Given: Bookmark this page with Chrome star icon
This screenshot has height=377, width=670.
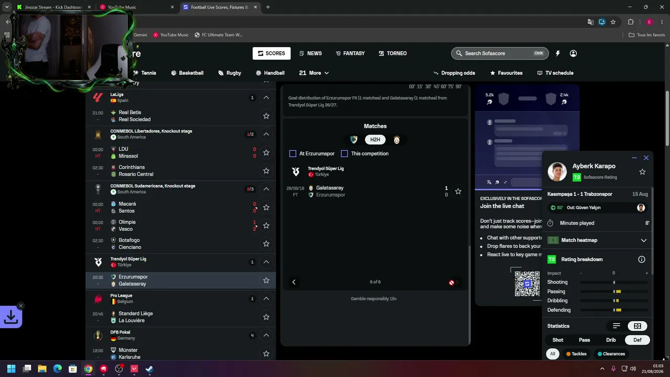Looking at the screenshot, I should coord(613,22).
